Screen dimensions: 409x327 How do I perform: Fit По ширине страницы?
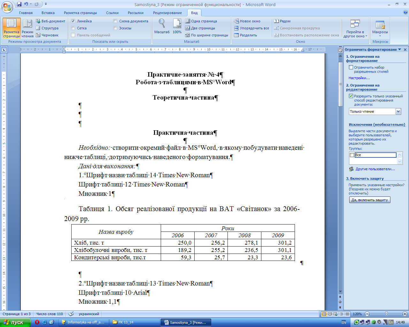tap(207, 35)
